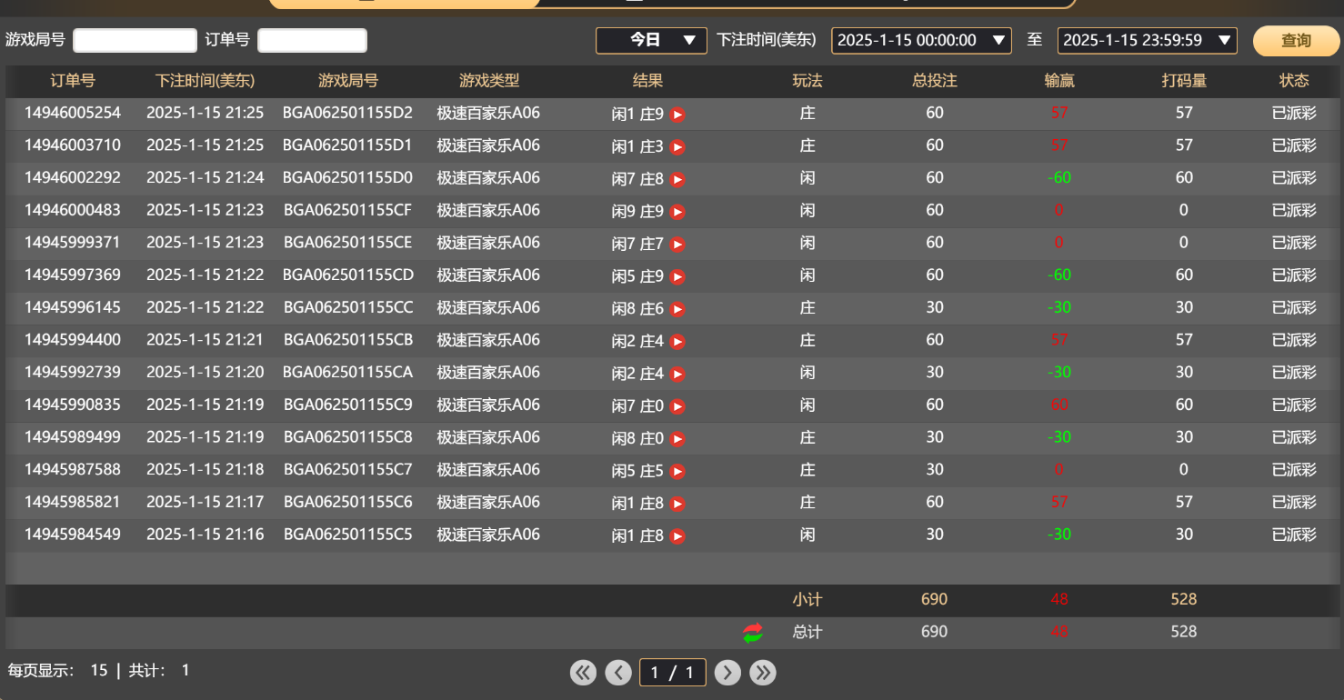Screen dimensions: 1344x700
Task: Play replay icon in row 14945987588
Action: (x=677, y=471)
